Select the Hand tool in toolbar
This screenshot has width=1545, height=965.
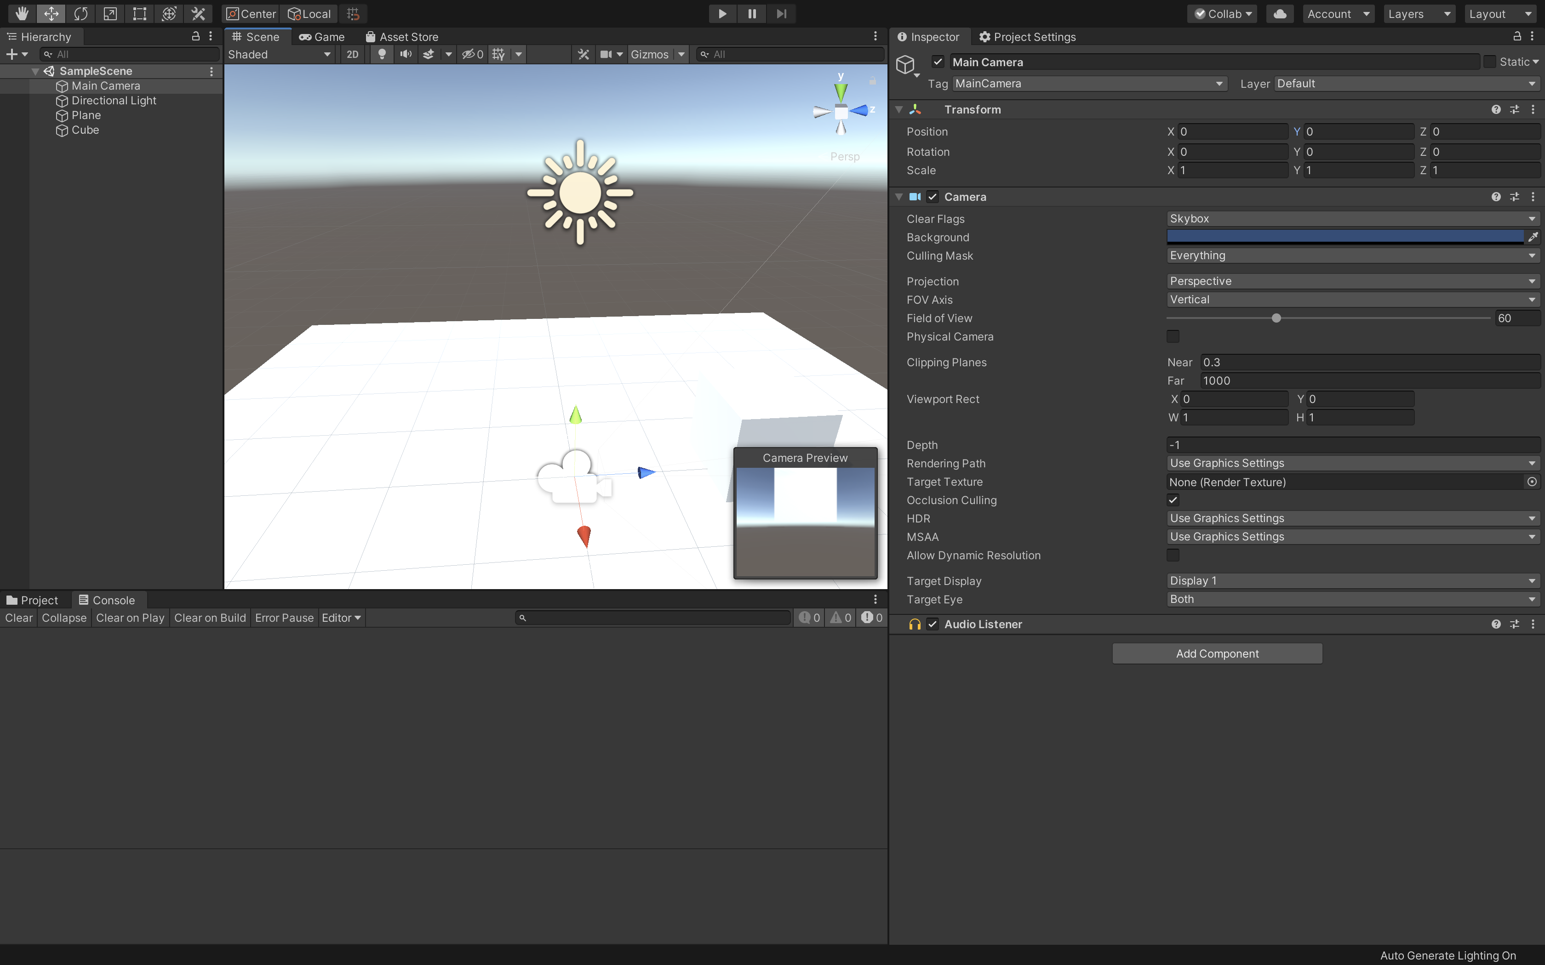pyautogui.click(x=22, y=13)
